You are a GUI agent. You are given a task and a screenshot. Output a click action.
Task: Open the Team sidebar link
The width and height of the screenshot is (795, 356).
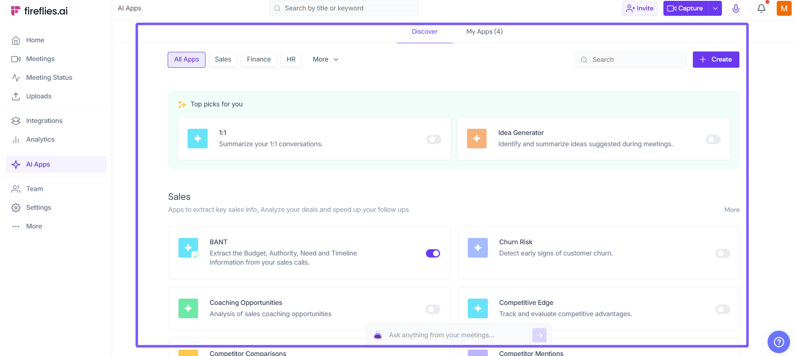tap(34, 189)
